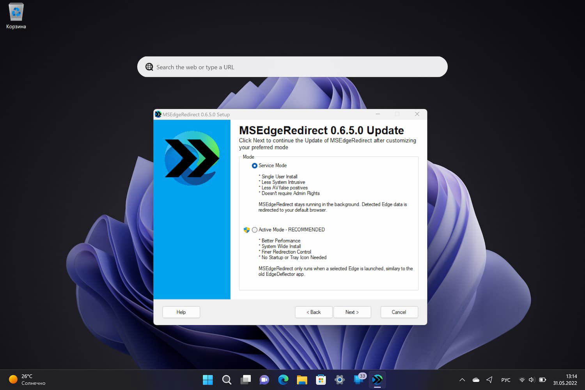Click the 'Mode' group label
The width and height of the screenshot is (585, 390).
tap(248, 157)
